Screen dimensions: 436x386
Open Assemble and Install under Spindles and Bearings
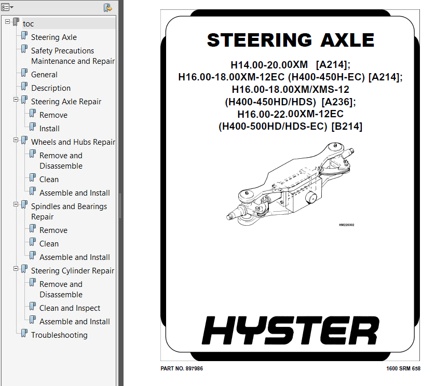pyautogui.click(x=75, y=257)
